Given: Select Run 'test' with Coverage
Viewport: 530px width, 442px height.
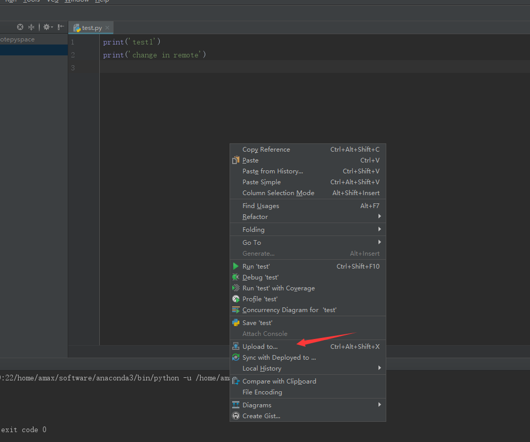Looking at the screenshot, I should 278,288.
